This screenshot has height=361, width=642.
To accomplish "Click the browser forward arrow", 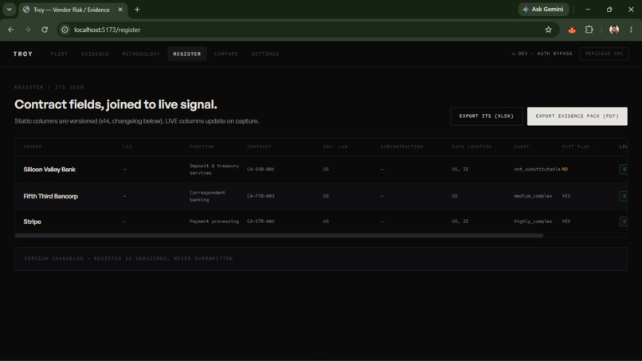I will coord(27,29).
